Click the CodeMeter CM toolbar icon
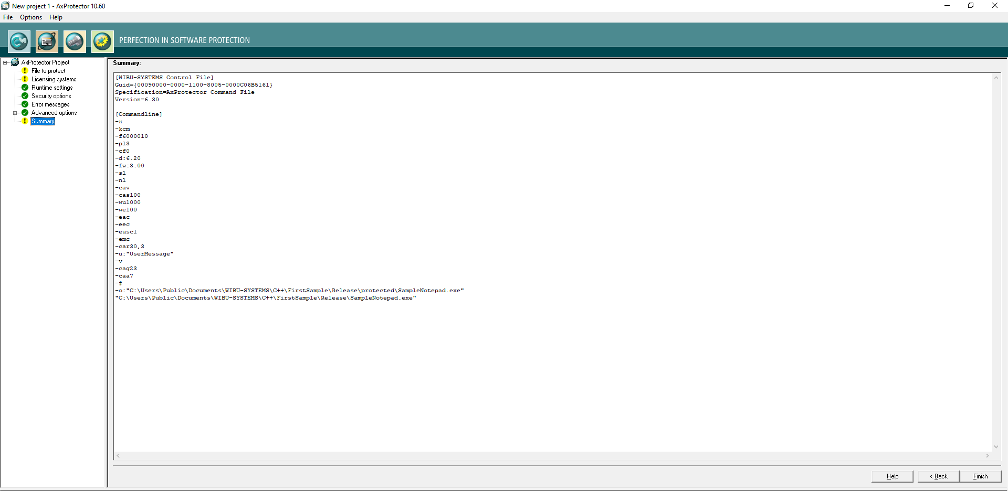Screen dimensions: 1008x491 pos(19,41)
